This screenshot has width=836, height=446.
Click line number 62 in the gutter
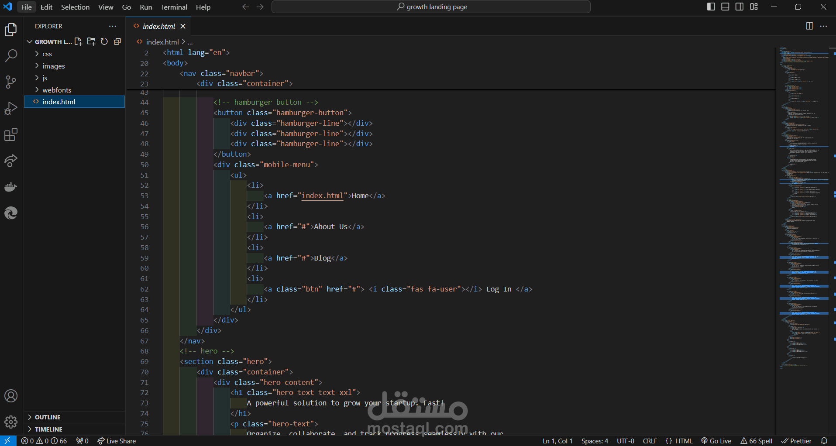click(x=144, y=289)
